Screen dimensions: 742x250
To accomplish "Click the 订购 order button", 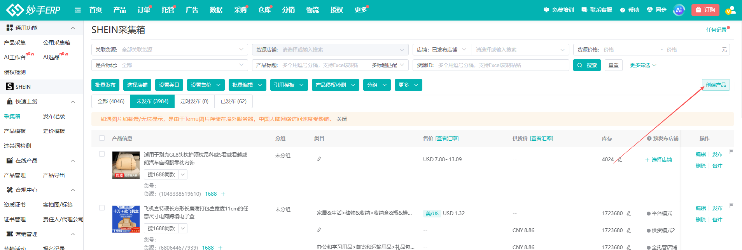I will 705,10.
